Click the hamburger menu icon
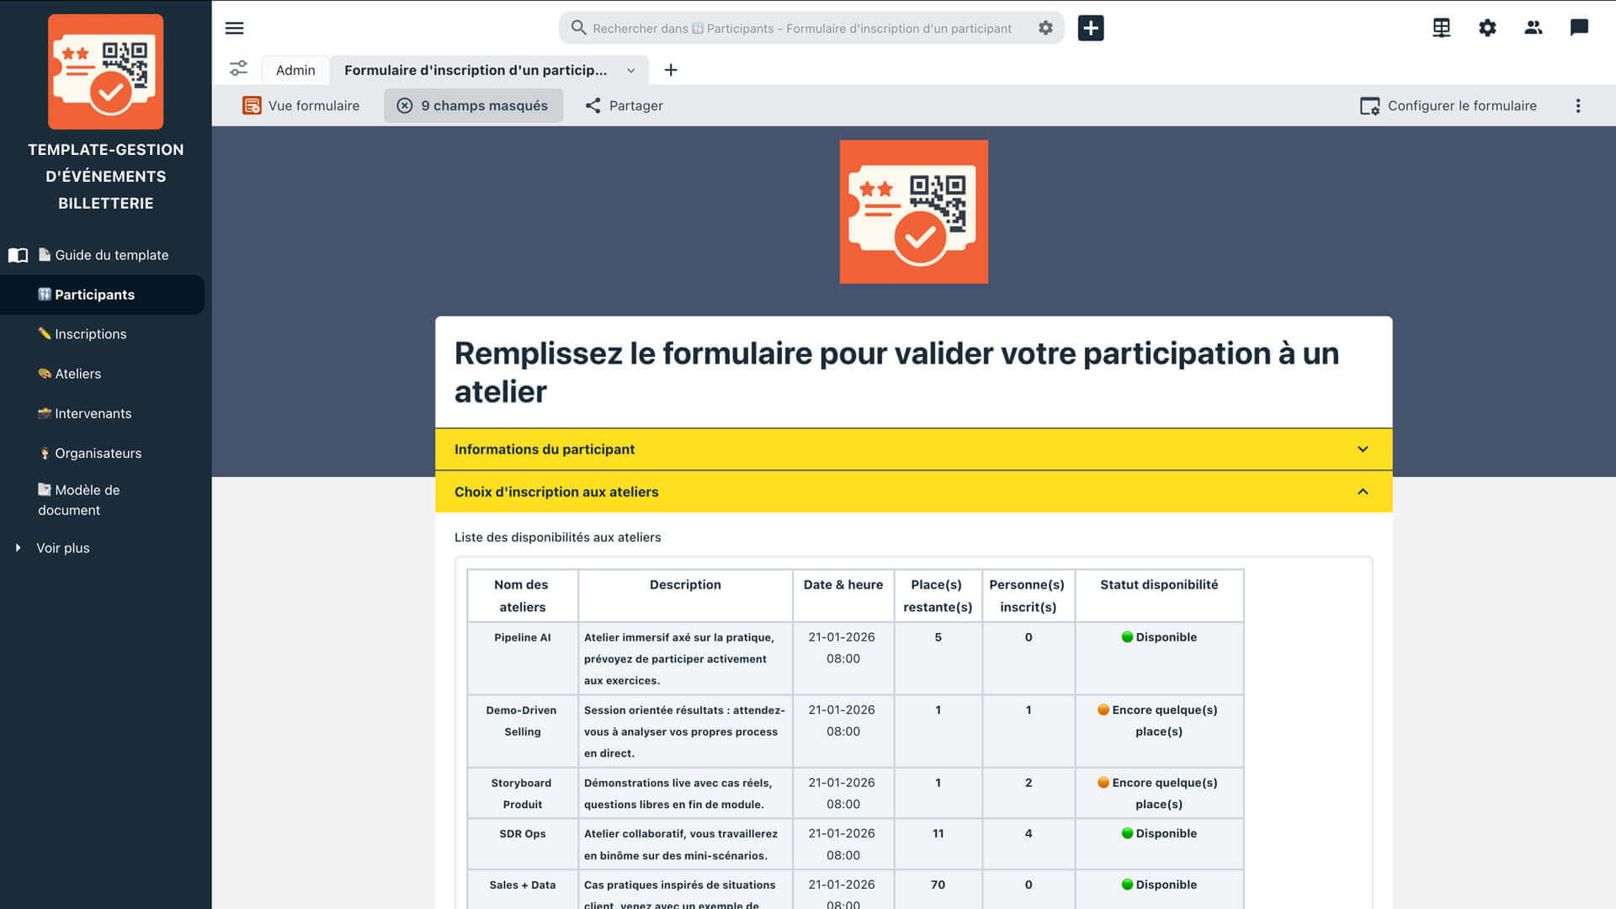1616x909 pixels. click(234, 28)
